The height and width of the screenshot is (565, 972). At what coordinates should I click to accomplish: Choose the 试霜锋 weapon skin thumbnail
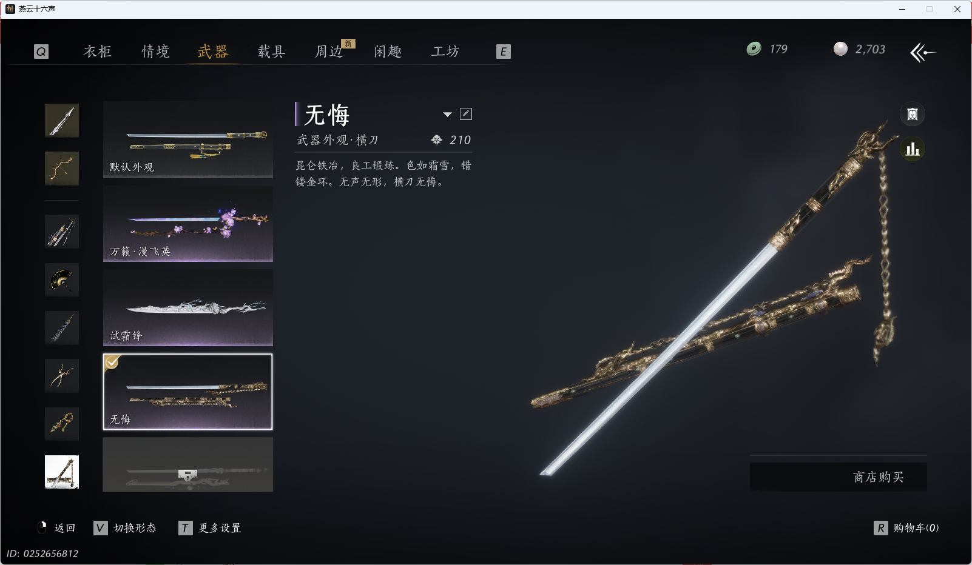(188, 308)
